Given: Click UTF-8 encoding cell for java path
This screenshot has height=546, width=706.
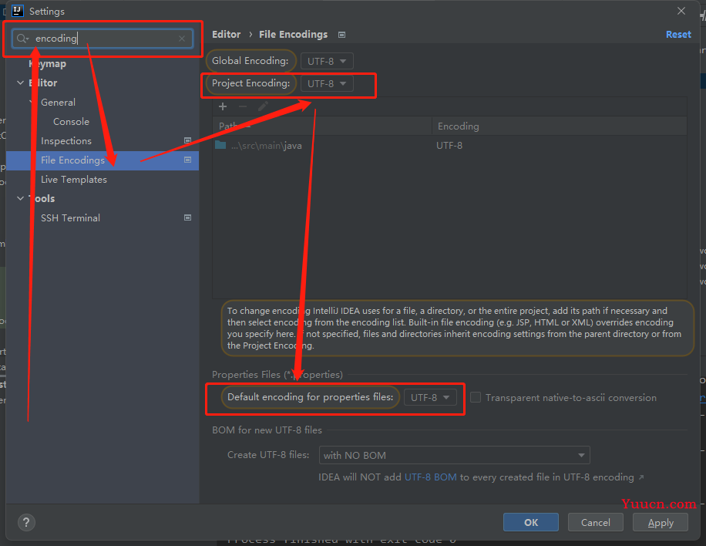Looking at the screenshot, I should point(449,146).
